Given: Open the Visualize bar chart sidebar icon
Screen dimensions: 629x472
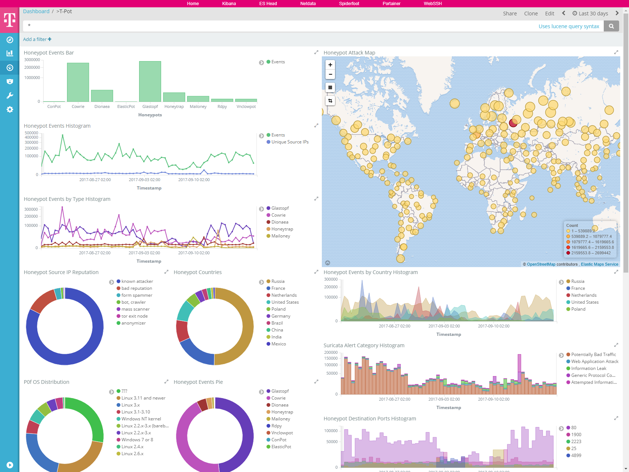Looking at the screenshot, I should (x=10, y=53).
